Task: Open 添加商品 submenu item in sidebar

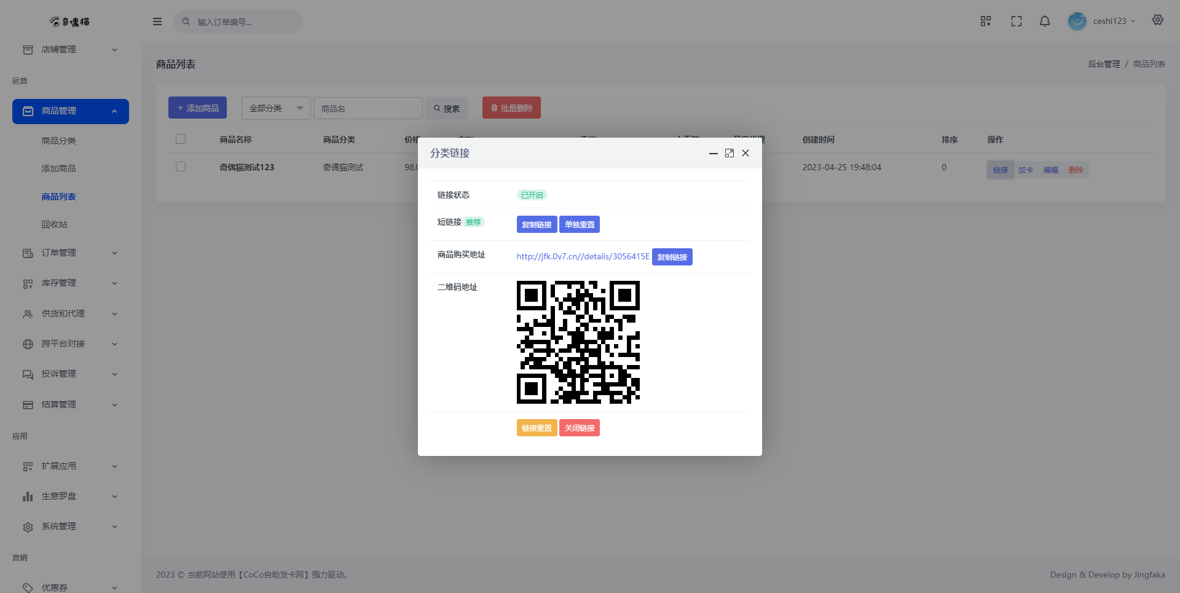Action: click(59, 168)
